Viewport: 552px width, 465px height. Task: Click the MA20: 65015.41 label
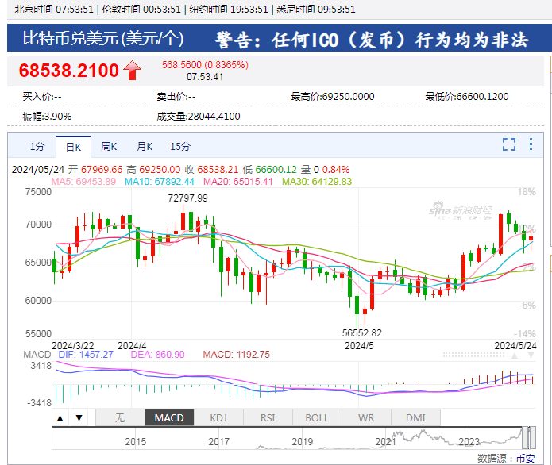click(x=238, y=182)
